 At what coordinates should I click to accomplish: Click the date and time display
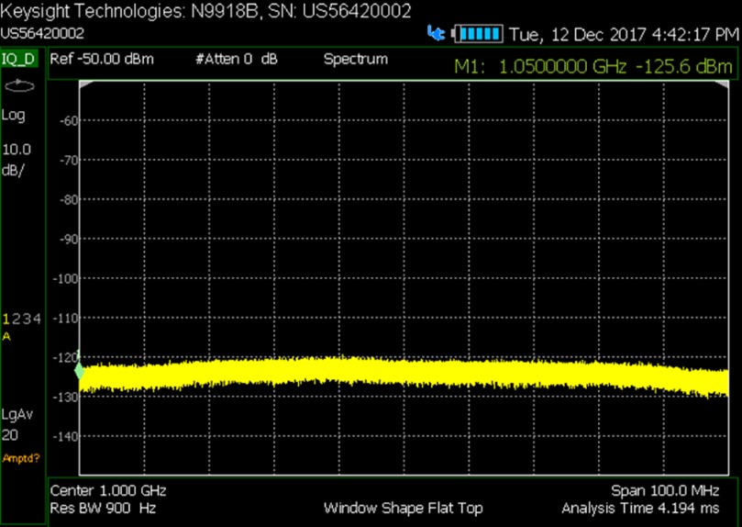click(625, 34)
